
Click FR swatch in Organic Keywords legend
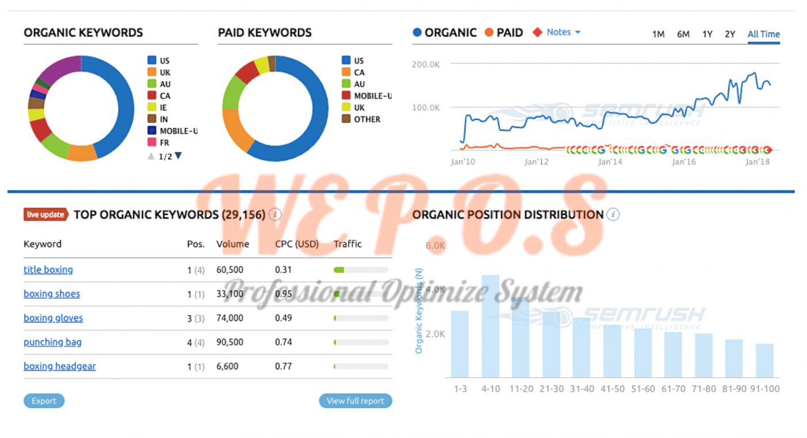click(152, 142)
